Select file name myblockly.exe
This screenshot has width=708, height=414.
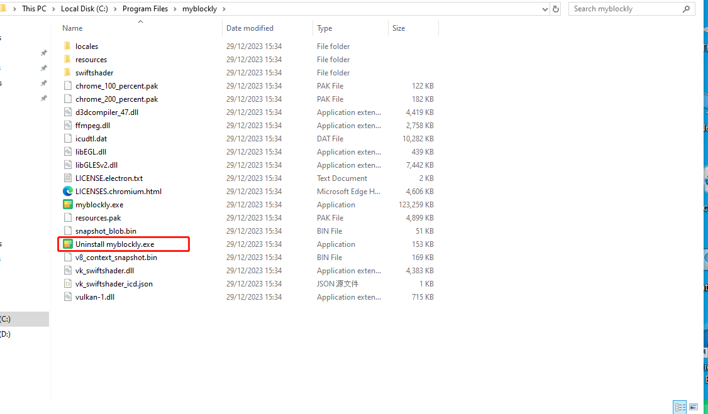click(99, 205)
